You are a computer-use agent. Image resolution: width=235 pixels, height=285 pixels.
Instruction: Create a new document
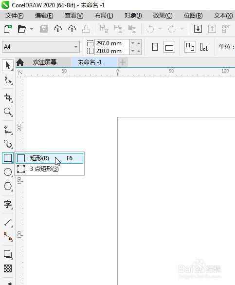pos(8,29)
